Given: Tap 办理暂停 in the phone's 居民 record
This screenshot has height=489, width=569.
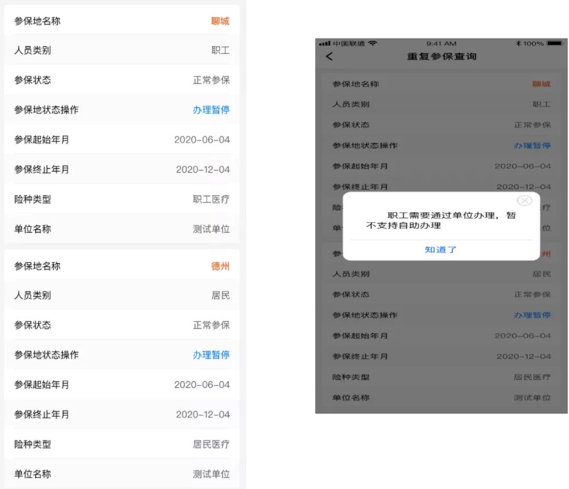Looking at the screenshot, I should click(x=532, y=315).
